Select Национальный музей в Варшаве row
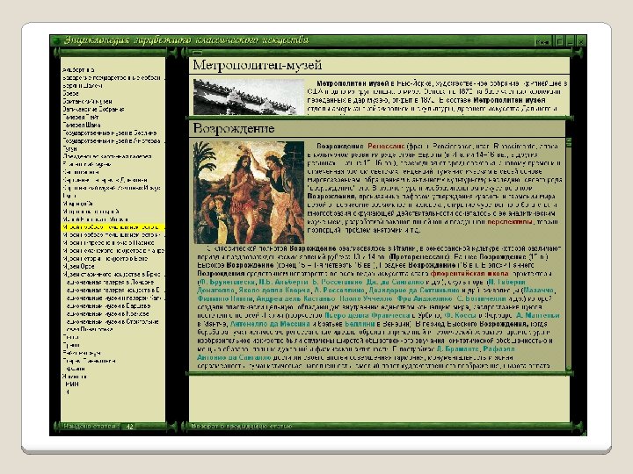 point(108,306)
